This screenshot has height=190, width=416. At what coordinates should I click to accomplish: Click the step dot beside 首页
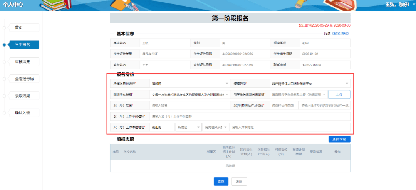coord(4,28)
